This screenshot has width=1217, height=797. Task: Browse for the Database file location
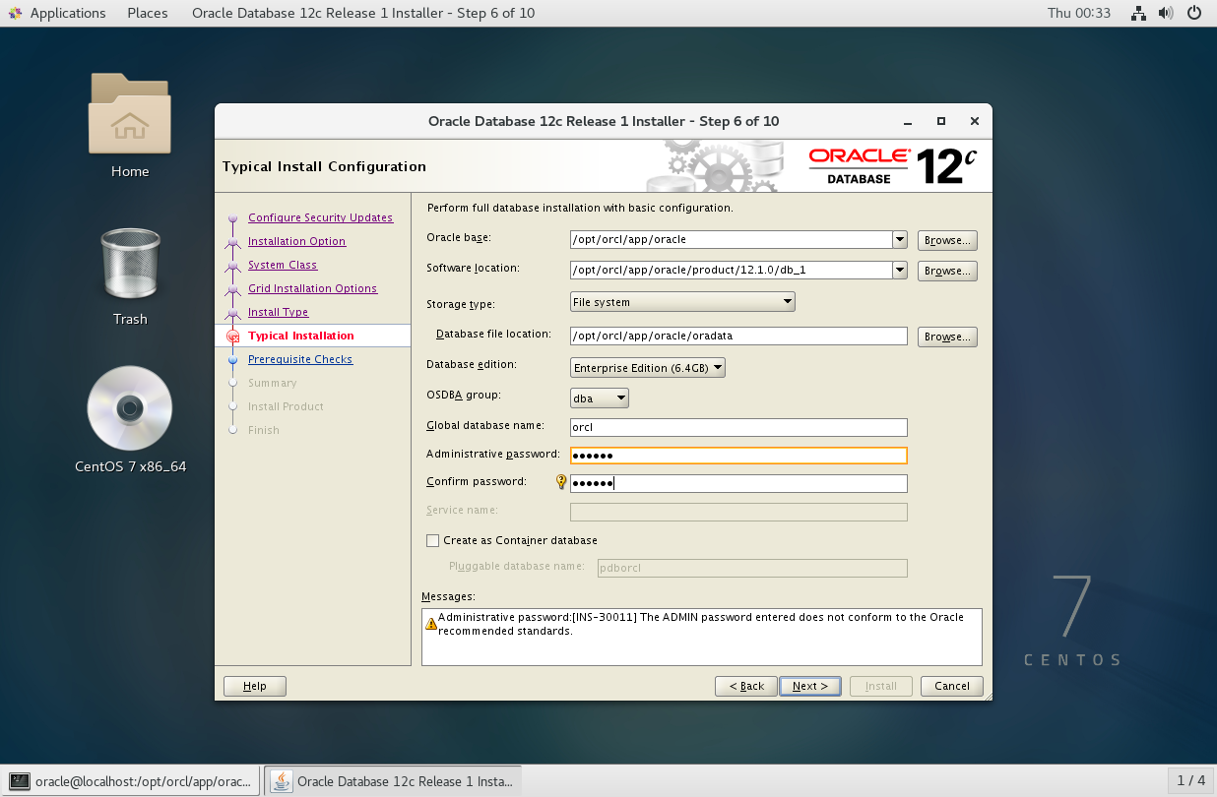(x=947, y=337)
